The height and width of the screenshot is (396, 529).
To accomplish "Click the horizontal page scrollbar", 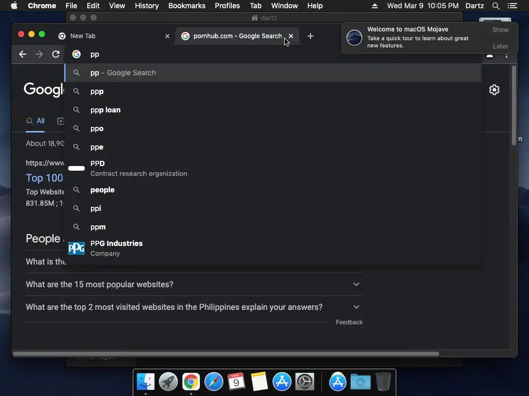I will (226, 354).
